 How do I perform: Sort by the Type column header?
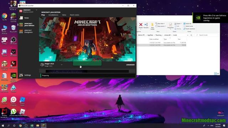click(x=165, y=39)
